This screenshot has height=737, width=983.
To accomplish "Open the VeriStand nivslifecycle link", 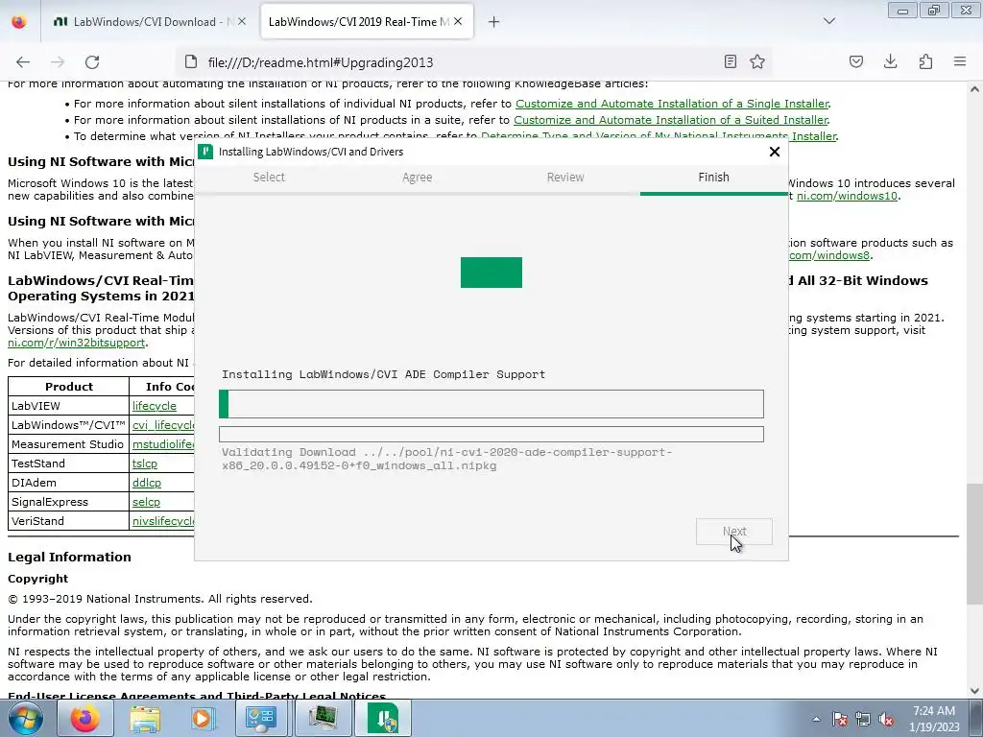I will coord(163,521).
